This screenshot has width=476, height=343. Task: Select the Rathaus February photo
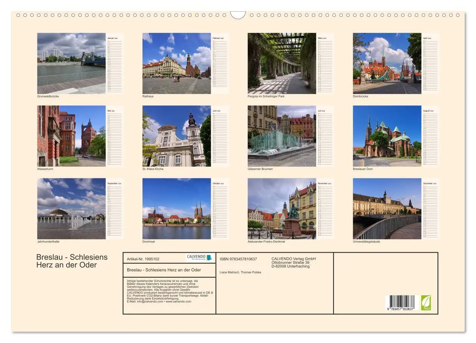(176, 63)
